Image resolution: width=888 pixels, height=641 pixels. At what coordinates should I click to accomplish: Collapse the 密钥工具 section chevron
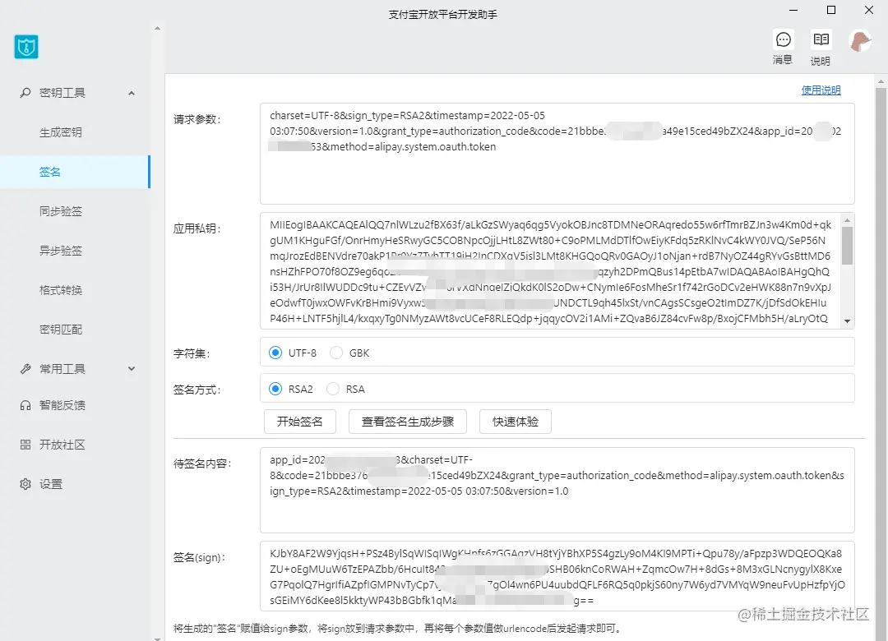tap(132, 93)
